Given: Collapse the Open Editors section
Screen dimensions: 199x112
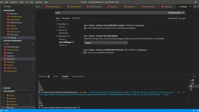Looking at the screenshot, I should [x=2, y=11].
